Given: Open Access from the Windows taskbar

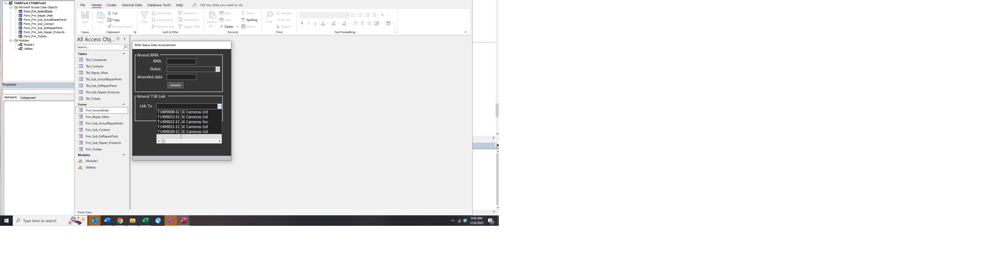Looking at the screenshot, I should coord(184,221).
